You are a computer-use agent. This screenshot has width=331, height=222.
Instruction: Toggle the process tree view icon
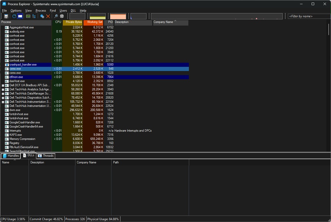(x=34, y=16)
